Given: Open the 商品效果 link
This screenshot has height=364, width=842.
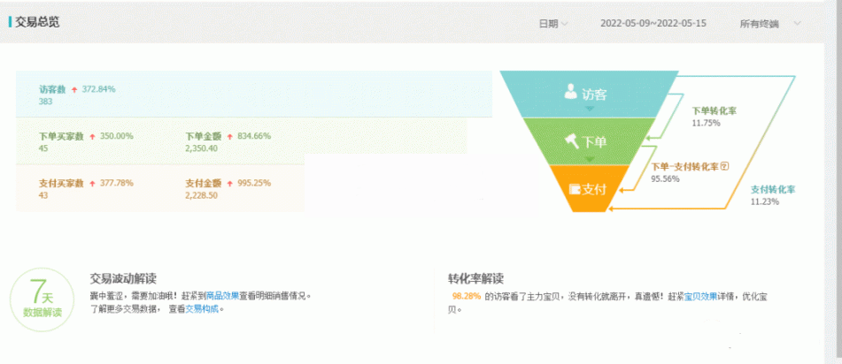Looking at the screenshot, I should [222, 295].
